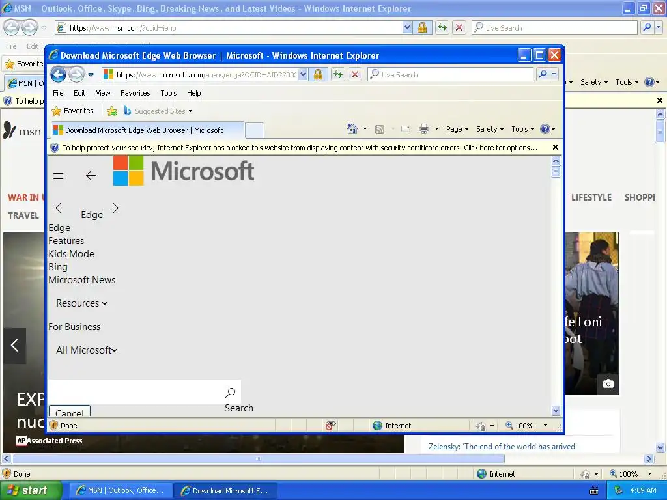667x500 pixels.
Task: Click For Business link
Action: 74,327
